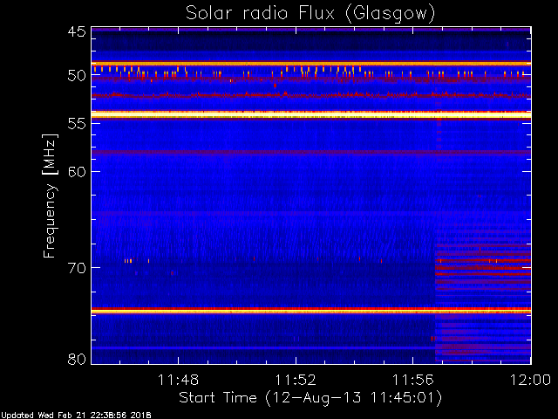Click the 70 frequency tick label
The height and width of the screenshot is (419, 558).
tap(77, 268)
